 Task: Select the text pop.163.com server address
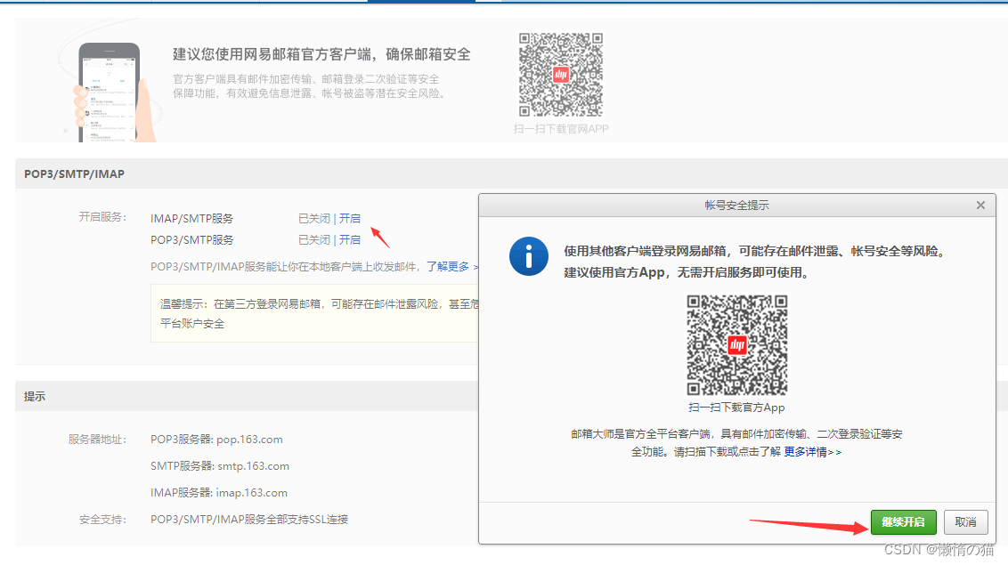pyautogui.click(x=249, y=440)
